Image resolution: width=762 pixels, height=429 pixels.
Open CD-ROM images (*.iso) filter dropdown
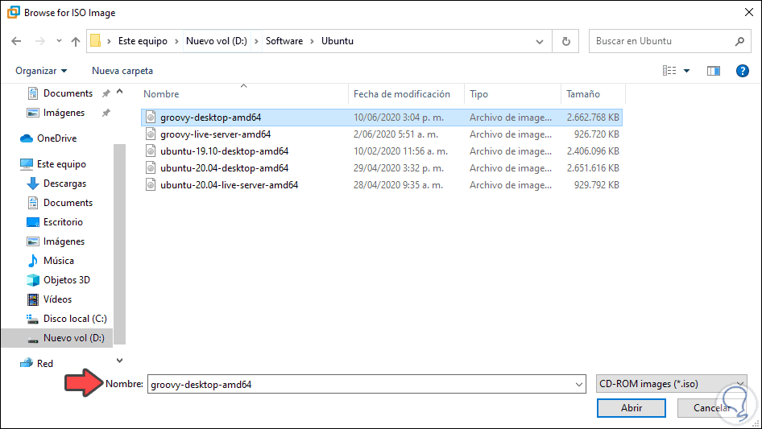tap(672, 384)
